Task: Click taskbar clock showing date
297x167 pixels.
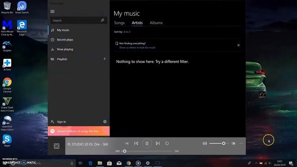Action: click(x=279, y=163)
